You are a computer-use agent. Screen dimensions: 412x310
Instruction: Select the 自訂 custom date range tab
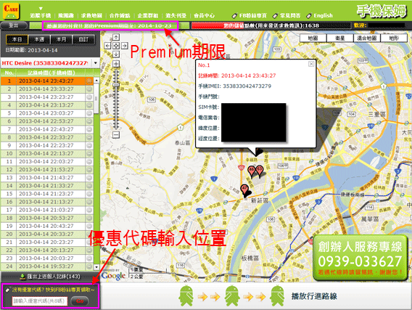(83, 39)
